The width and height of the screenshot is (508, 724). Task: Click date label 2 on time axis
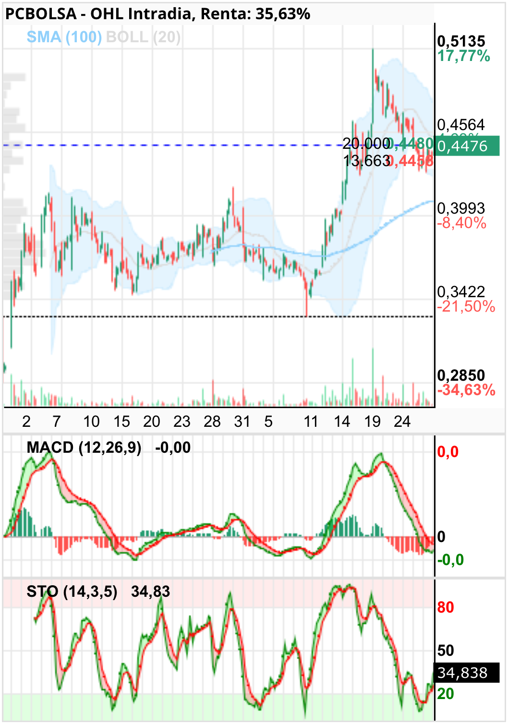(26, 422)
